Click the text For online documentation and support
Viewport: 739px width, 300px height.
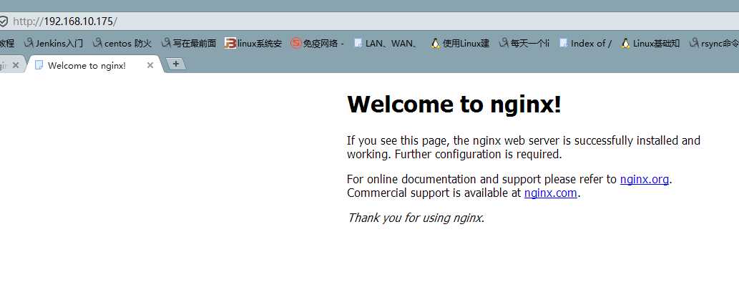[444, 179]
